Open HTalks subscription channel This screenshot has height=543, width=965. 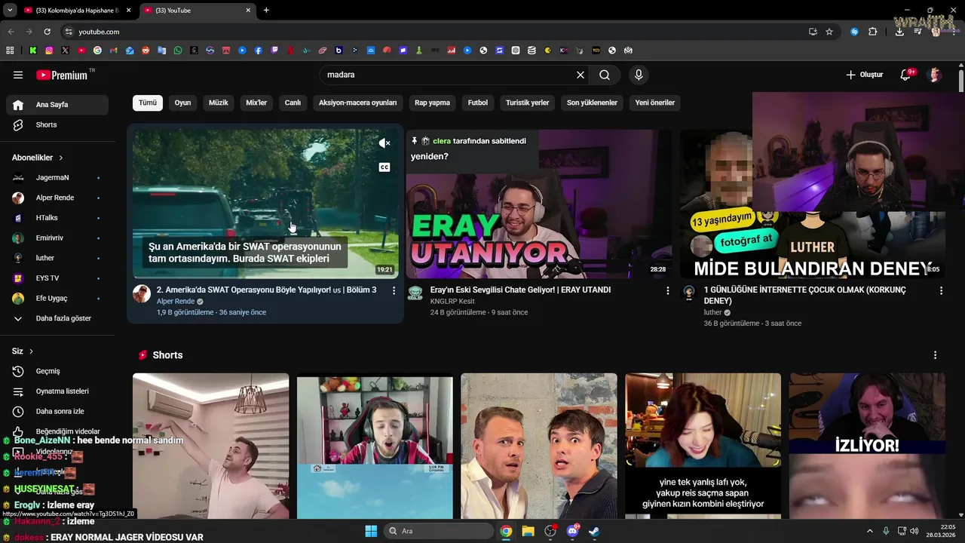pos(57,218)
